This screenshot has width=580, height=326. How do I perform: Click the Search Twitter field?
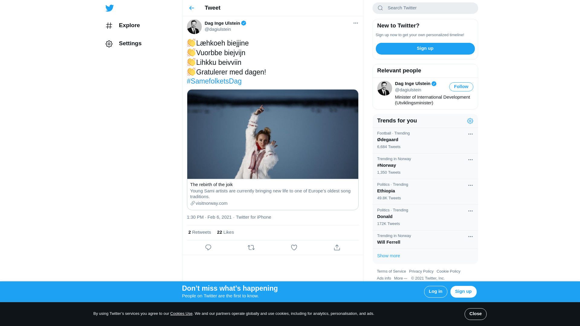pyautogui.click(x=425, y=8)
